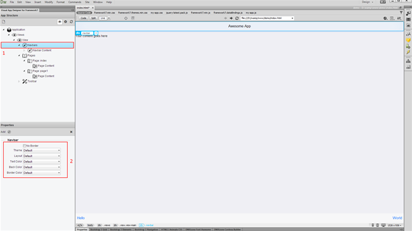Open the settings gear in App Structure

tap(65, 22)
